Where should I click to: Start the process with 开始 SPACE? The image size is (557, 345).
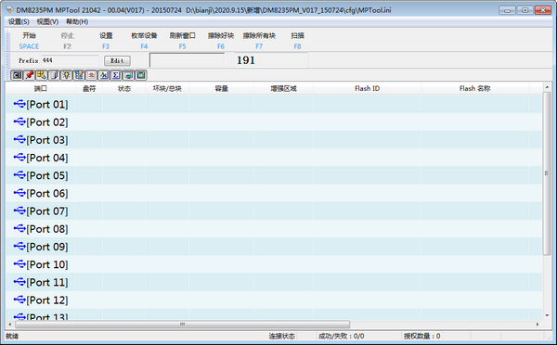(29, 41)
